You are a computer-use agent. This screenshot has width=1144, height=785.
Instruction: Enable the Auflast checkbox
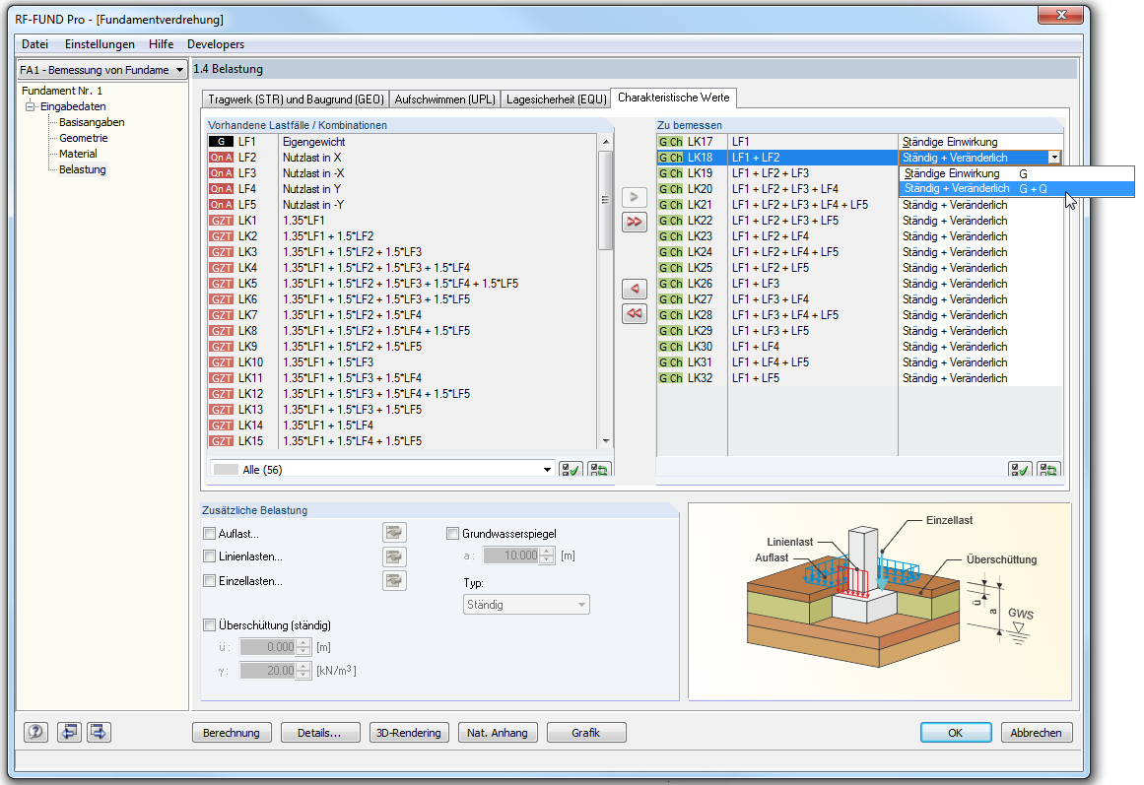click(x=210, y=533)
